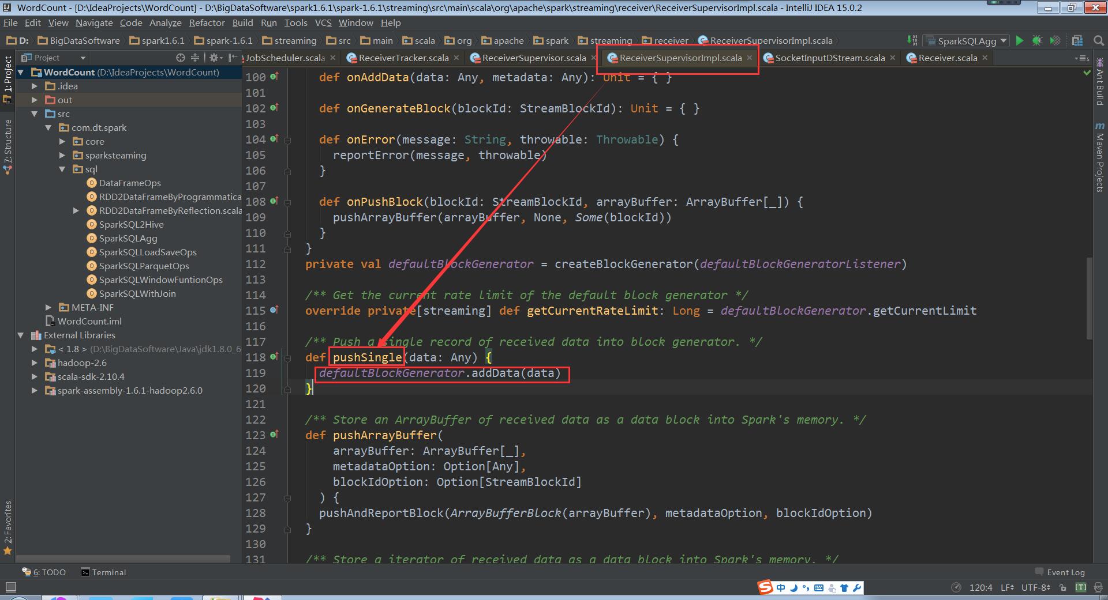Open the Ant Build tool window

coord(1099,82)
